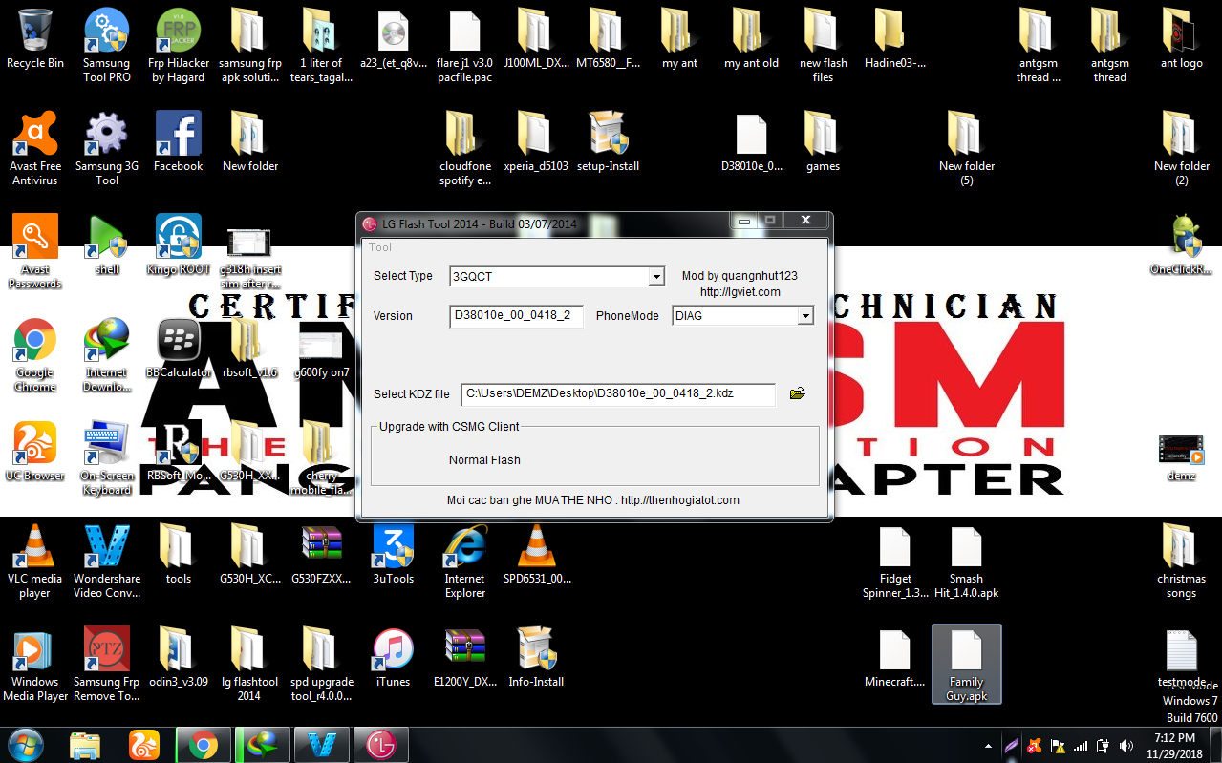
Task: Switch to LG Flash Tool taskbar button
Action: [380, 744]
